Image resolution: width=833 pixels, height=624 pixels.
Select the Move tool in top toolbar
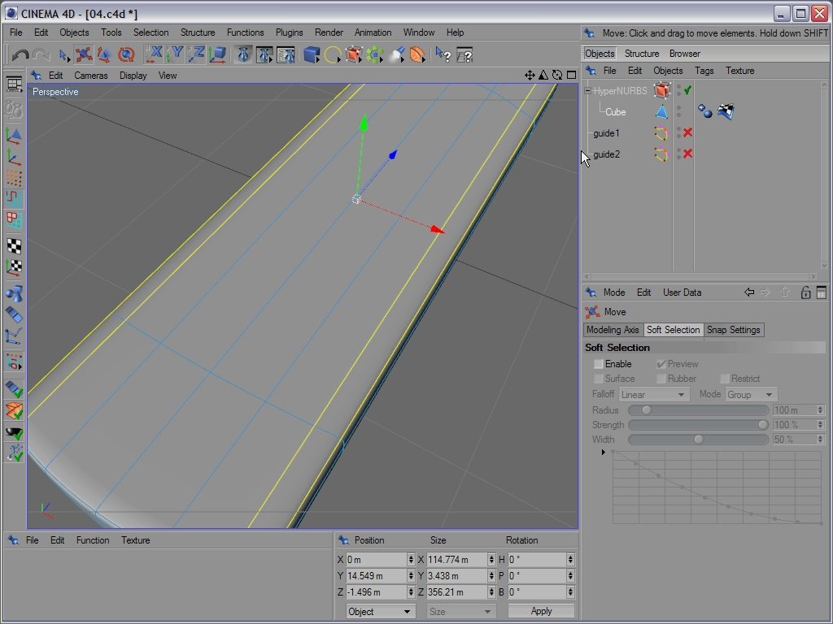pyautogui.click(x=84, y=54)
